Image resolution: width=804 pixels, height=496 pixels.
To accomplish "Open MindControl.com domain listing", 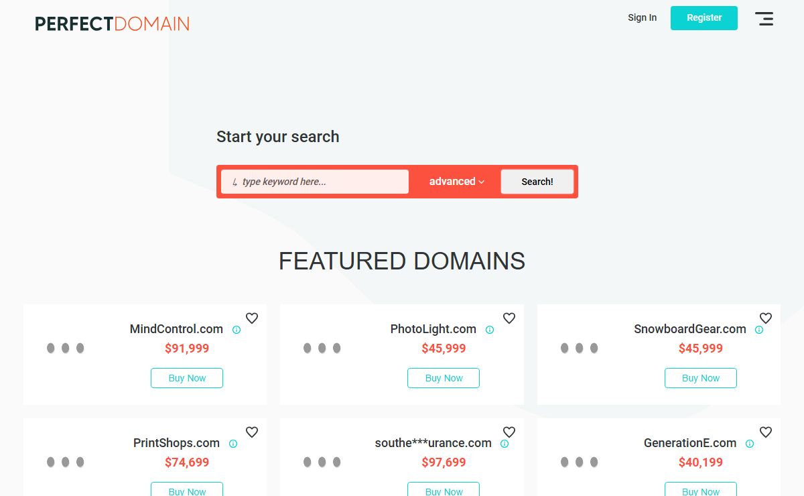I will [176, 329].
